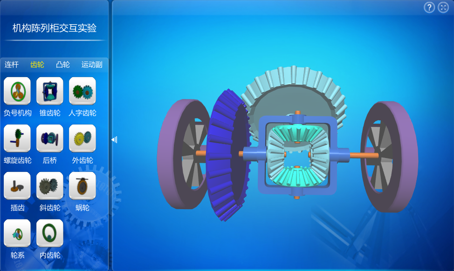The height and width of the screenshot is (271, 454).
Task: Open the 轮系 gear train icon
Action: tap(17, 233)
